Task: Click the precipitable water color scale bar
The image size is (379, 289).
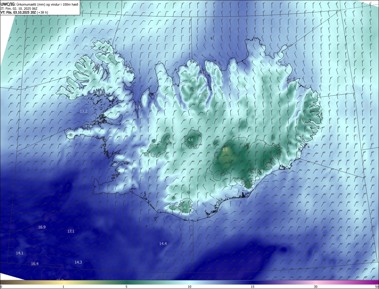Action: (189, 282)
